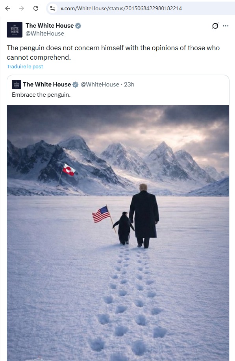Click The White House display name
Viewport: 235px width, 361px height.
pos(50,26)
